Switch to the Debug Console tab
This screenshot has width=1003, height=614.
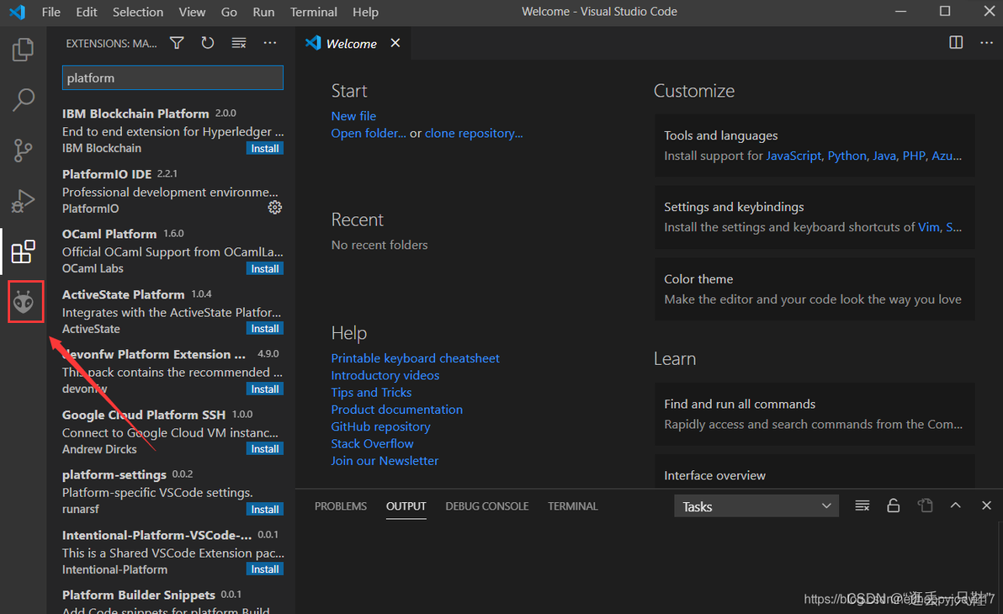point(487,506)
